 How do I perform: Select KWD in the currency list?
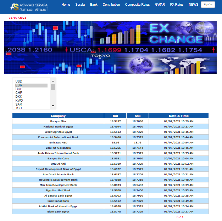[31, 100]
